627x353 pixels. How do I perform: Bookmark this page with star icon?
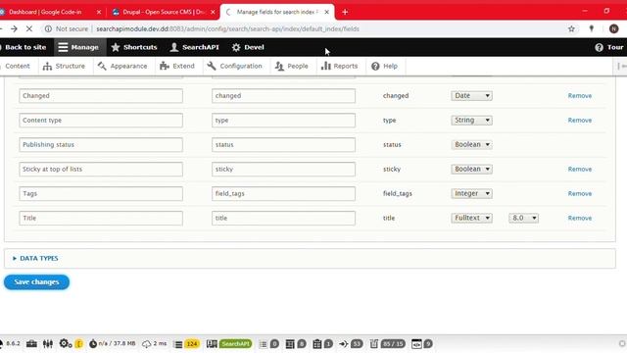tap(571, 28)
